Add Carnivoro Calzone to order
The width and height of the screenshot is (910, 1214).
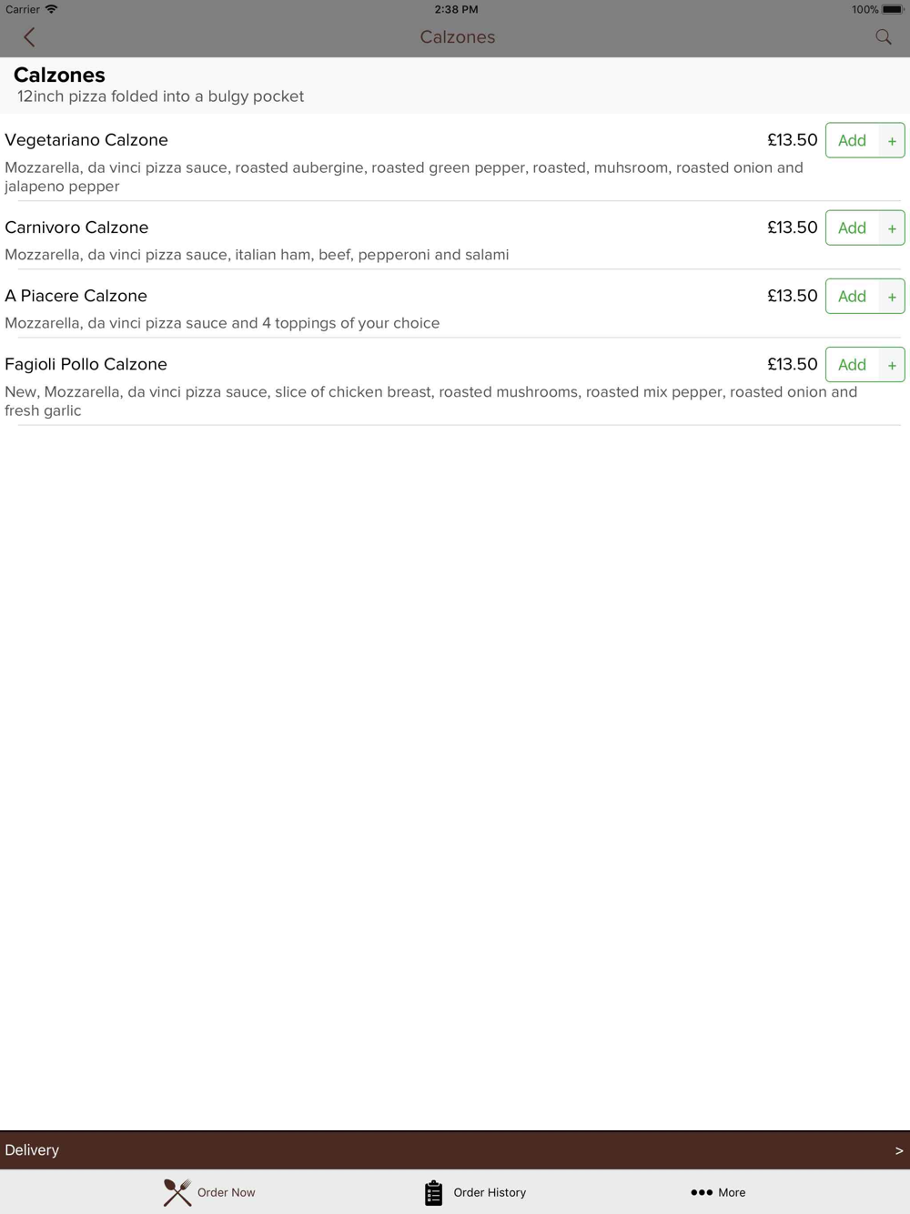(x=853, y=228)
